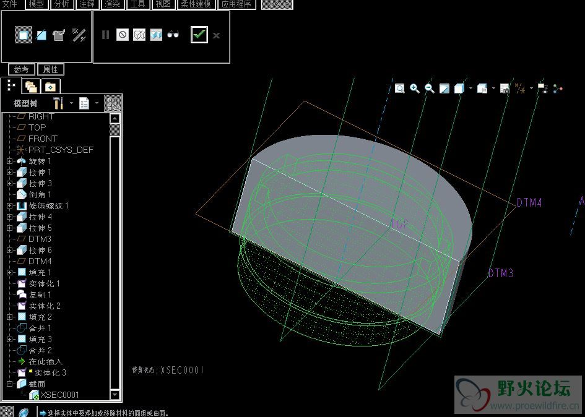Toggle the attached preview mode icon
The width and height of the screenshot is (585, 417).
pos(156,35)
